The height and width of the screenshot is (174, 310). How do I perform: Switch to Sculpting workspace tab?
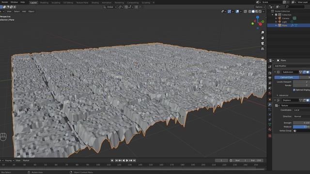pos(56,2)
